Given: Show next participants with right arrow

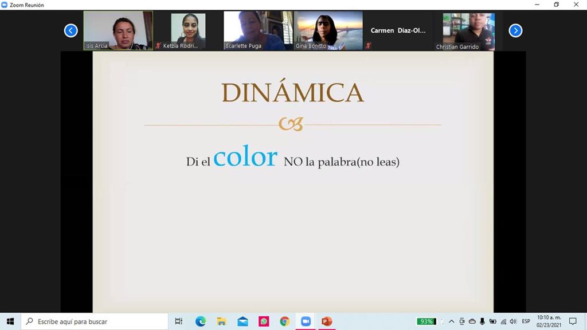Looking at the screenshot, I should 515,31.
